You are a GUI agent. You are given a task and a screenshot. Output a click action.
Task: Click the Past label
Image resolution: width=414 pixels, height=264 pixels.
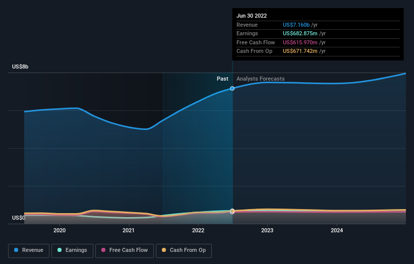coord(222,79)
